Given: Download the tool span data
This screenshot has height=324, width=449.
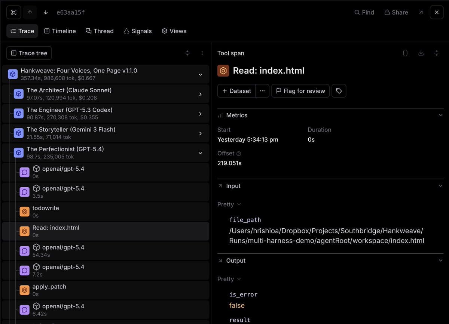Looking at the screenshot, I should pyautogui.click(x=421, y=53).
